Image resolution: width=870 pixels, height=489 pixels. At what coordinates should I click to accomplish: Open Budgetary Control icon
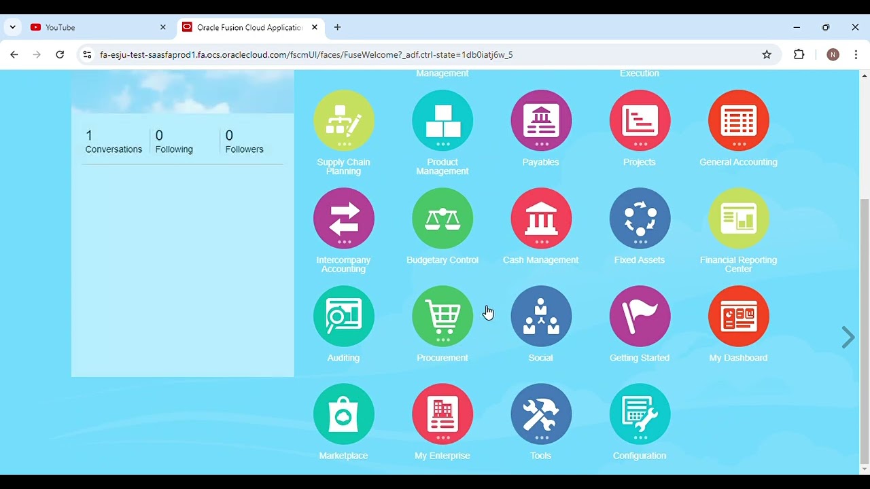(442, 218)
